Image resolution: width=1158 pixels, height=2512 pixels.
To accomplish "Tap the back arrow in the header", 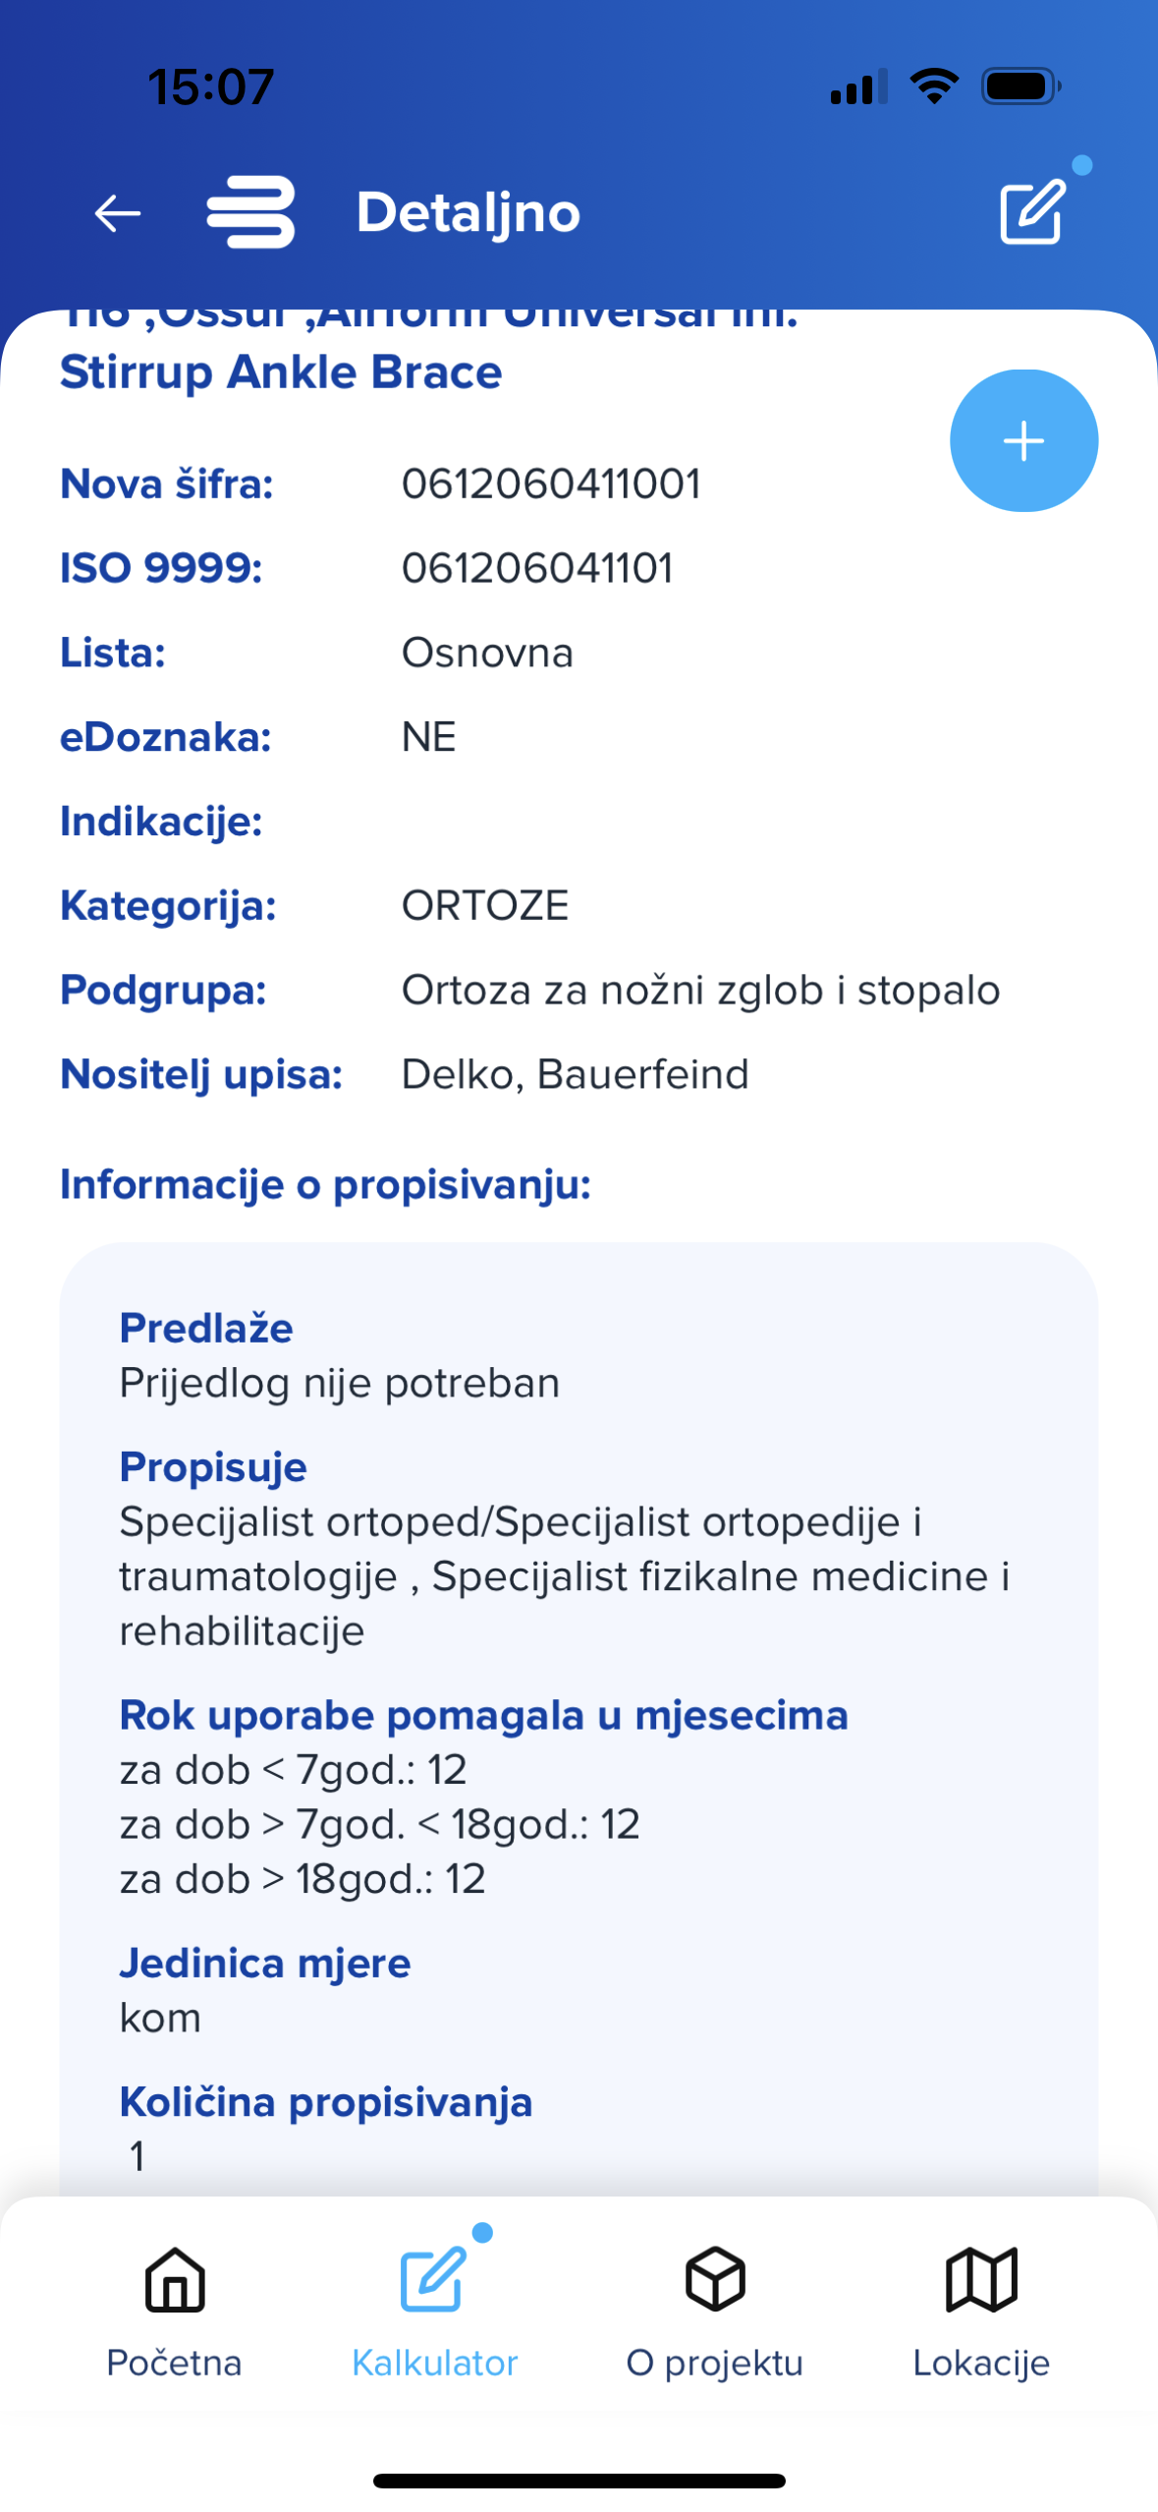I will pyautogui.click(x=118, y=212).
